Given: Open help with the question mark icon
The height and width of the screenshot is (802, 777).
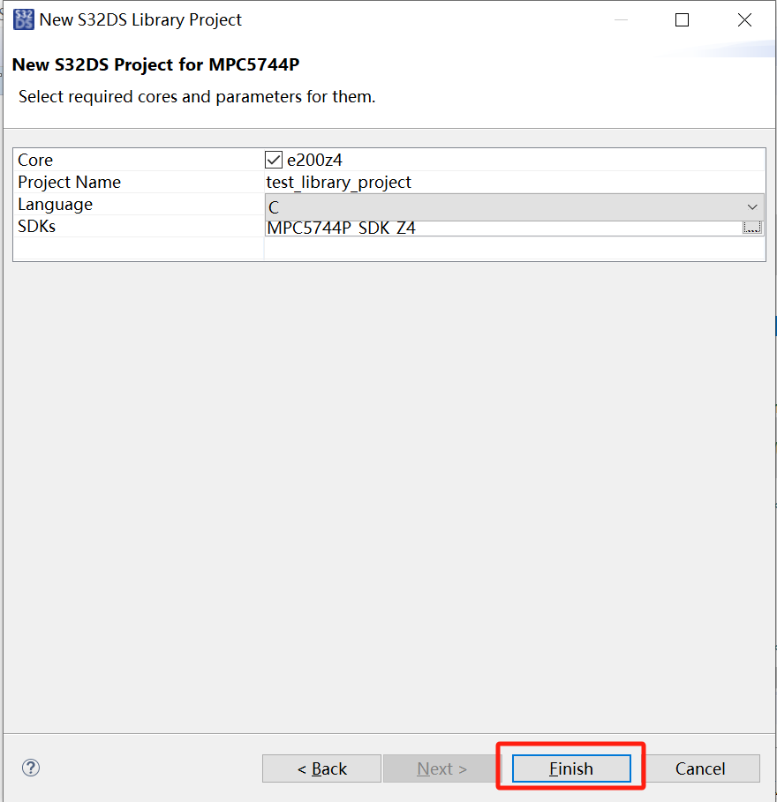Looking at the screenshot, I should (31, 768).
